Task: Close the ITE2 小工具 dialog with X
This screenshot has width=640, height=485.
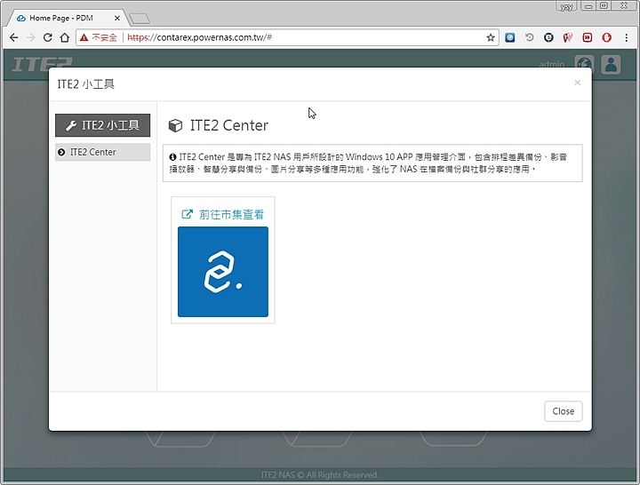Action: [577, 83]
